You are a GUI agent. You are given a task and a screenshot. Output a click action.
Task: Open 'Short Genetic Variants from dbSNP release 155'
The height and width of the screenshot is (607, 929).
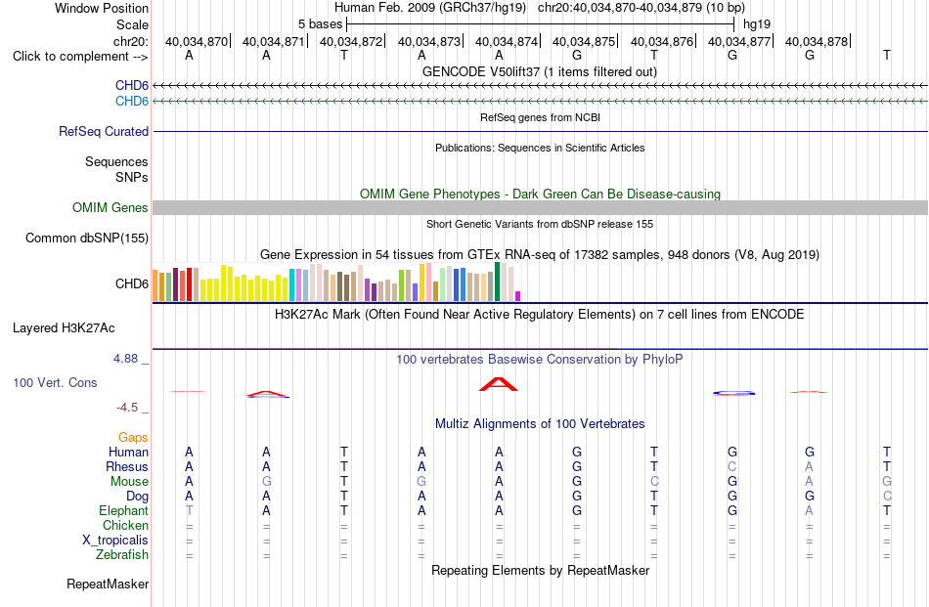pyautogui.click(x=540, y=224)
